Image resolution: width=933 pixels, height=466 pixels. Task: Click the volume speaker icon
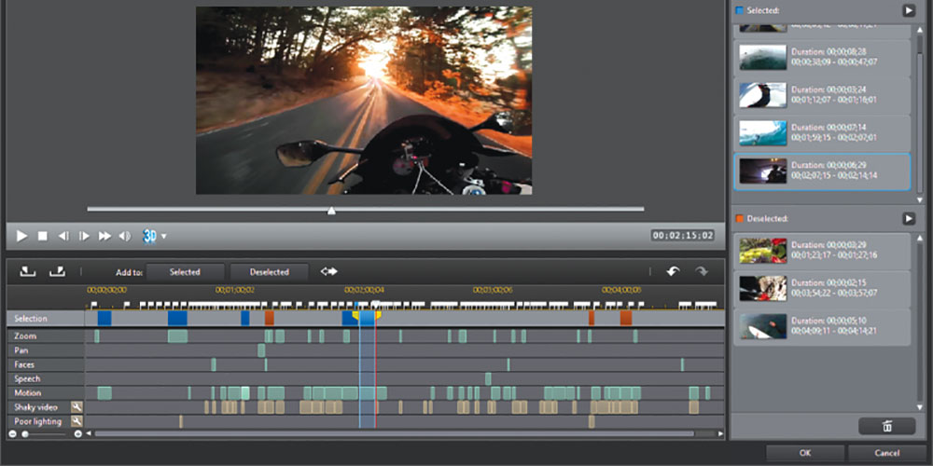point(125,236)
